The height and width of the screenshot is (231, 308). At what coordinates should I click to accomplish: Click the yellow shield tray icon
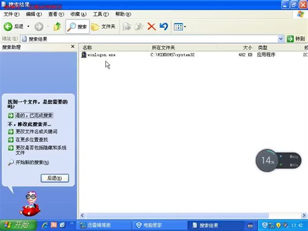click(x=278, y=225)
